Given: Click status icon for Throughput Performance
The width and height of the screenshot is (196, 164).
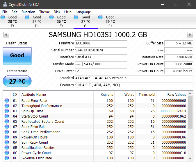Looking at the screenshot, I should point(7,106).
